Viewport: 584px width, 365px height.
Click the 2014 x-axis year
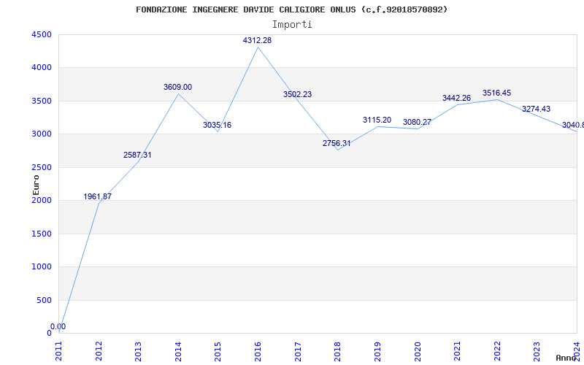[178, 351]
